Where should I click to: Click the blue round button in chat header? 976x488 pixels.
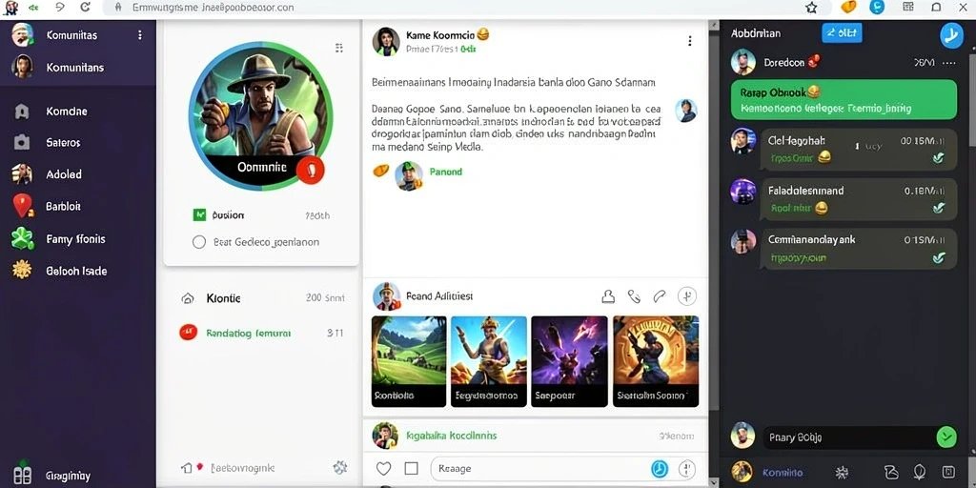pyautogui.click(x=951, y=35)
